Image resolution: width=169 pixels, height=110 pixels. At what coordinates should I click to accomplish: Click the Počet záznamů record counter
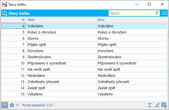pyautogui.click(x=38, y=105)
